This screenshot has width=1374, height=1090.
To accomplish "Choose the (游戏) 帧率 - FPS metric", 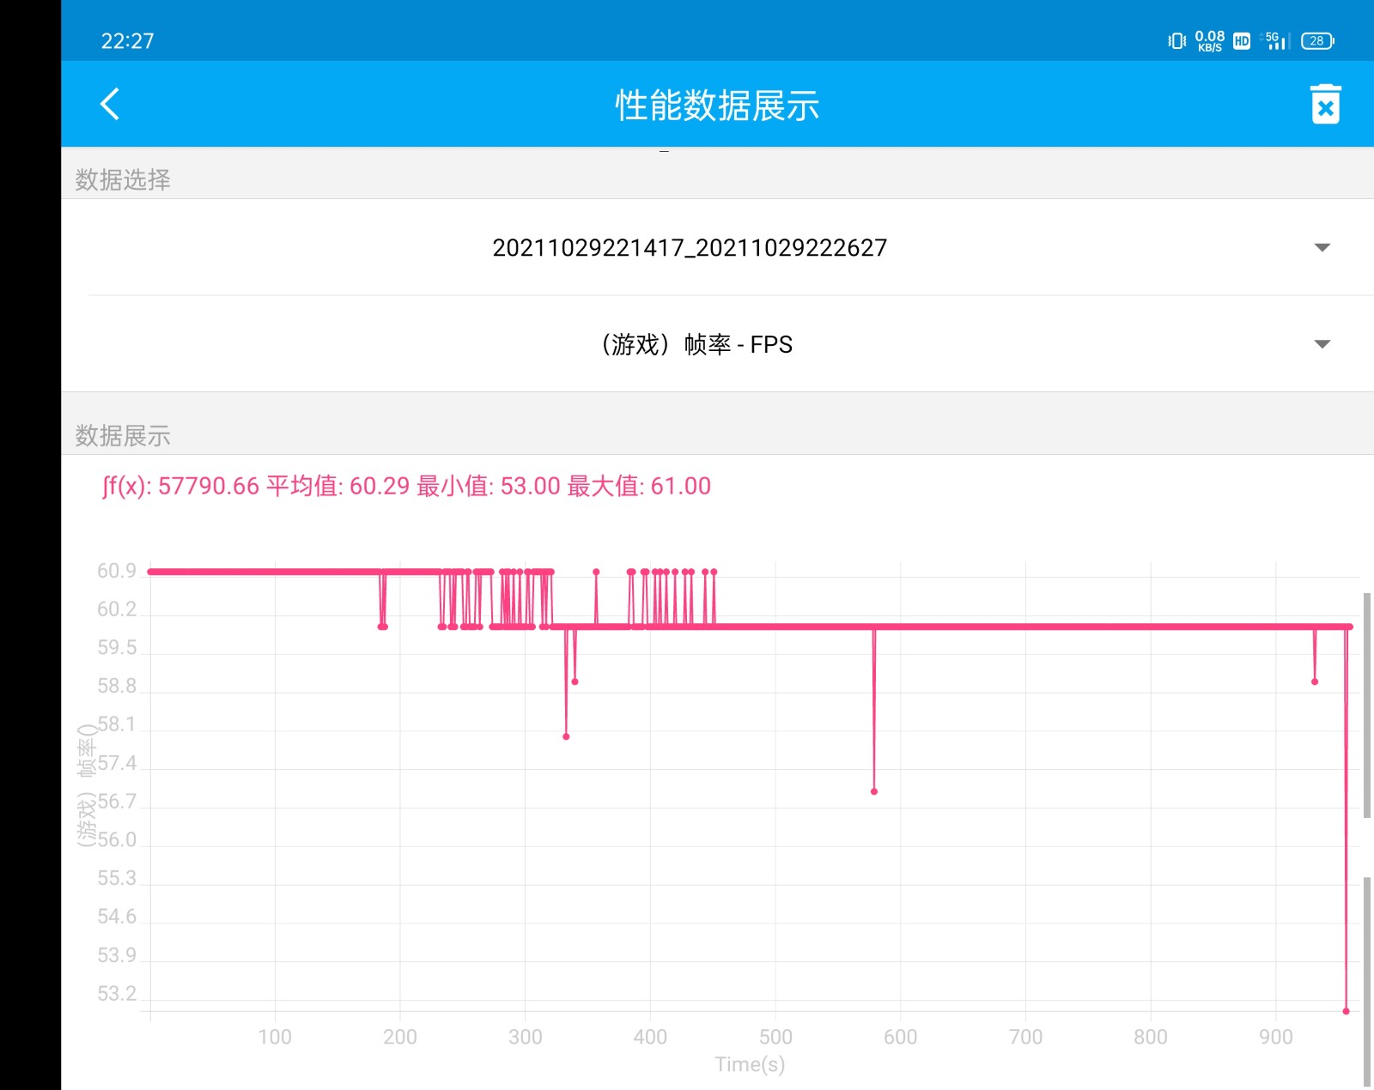I will click(x=696, y=345).
